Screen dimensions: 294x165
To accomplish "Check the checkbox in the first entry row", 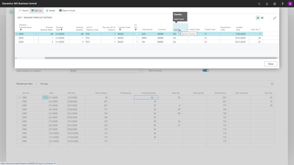I will click(x=137, y=34).
